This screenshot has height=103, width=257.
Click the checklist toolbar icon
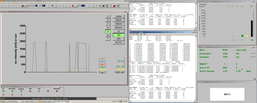(x=100, y=6)
